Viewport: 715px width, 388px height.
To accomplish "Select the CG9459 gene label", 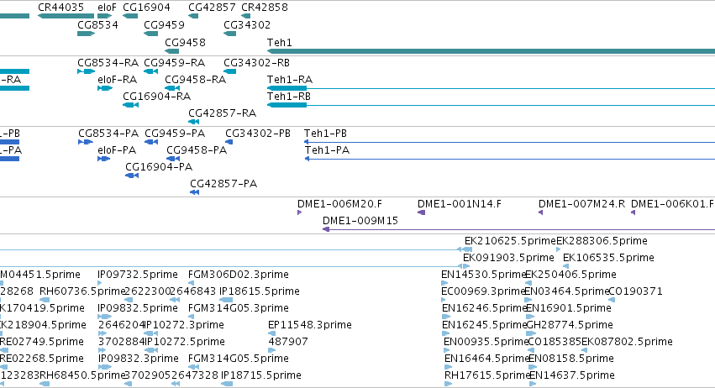I will coord(164,25).
